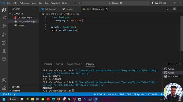Select the first Python terminal entry
The image size is (183, 102).
pos(172,69)
